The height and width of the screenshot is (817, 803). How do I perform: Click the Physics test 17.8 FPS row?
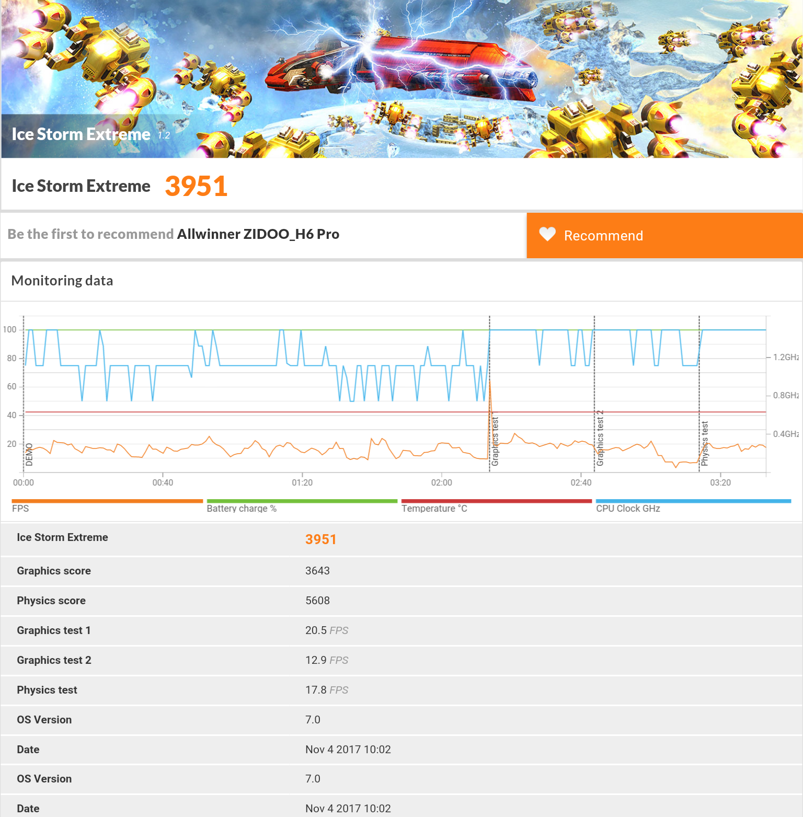(401, 690)
